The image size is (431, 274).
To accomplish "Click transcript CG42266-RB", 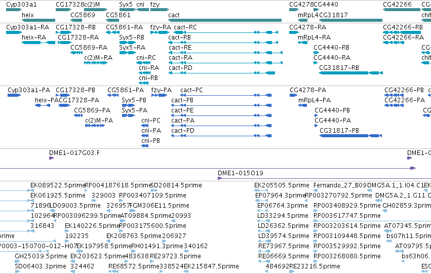I will [403, 27].
